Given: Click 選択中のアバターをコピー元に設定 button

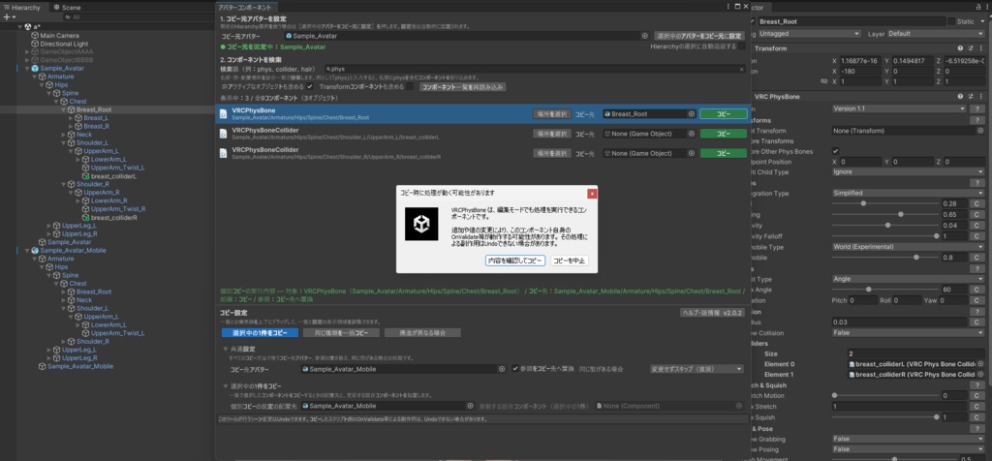Looking at the screenshot, I should click(x=699, y=36).
